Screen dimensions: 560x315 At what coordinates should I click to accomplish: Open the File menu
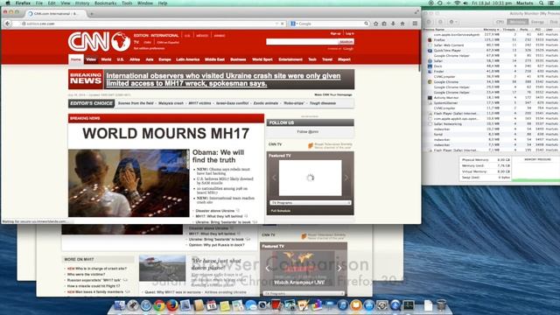click(38, 3)
